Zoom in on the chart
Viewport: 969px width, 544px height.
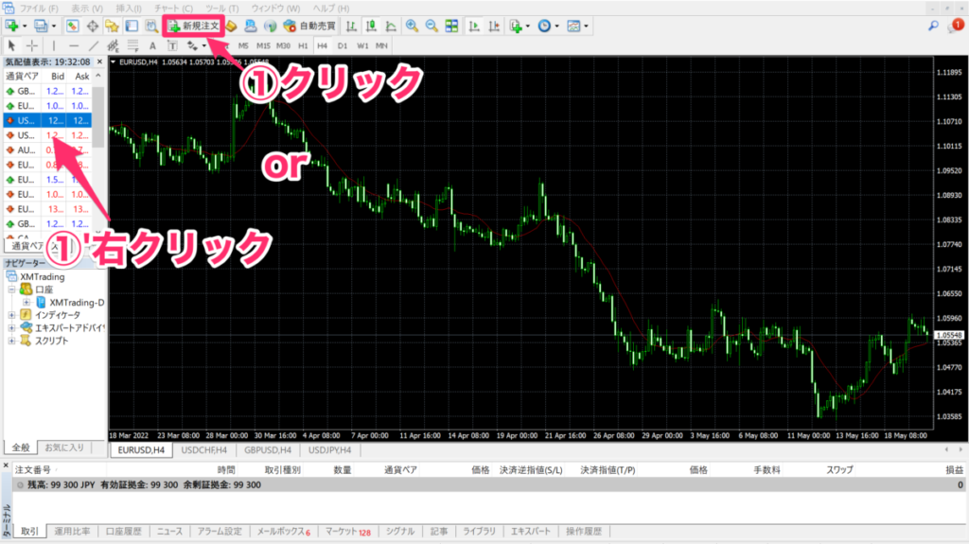point(412,26)
